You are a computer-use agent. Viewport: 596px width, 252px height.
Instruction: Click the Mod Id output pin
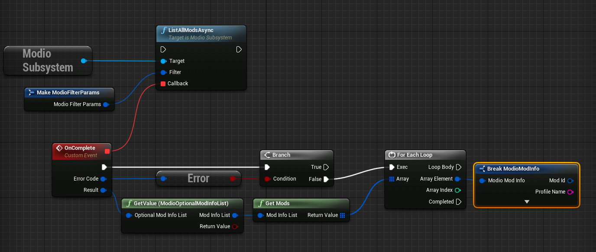570,181
